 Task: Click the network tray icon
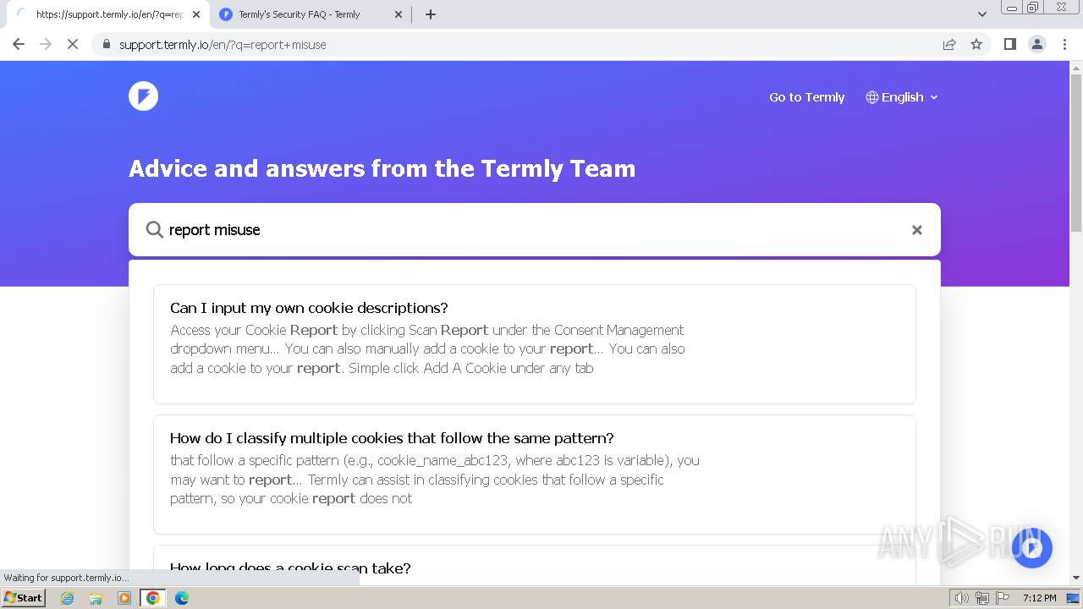982,598
